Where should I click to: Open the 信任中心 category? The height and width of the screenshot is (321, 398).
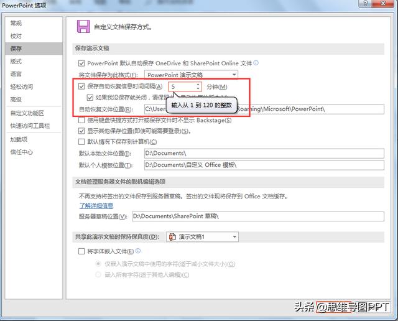[x=22, y=152]
